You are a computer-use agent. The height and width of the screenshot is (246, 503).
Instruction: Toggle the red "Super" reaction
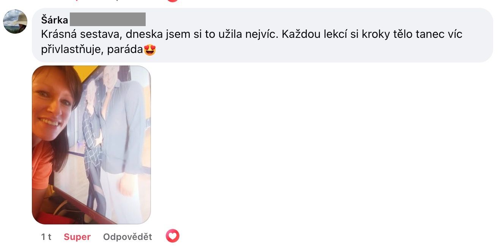tap(77, 237)
